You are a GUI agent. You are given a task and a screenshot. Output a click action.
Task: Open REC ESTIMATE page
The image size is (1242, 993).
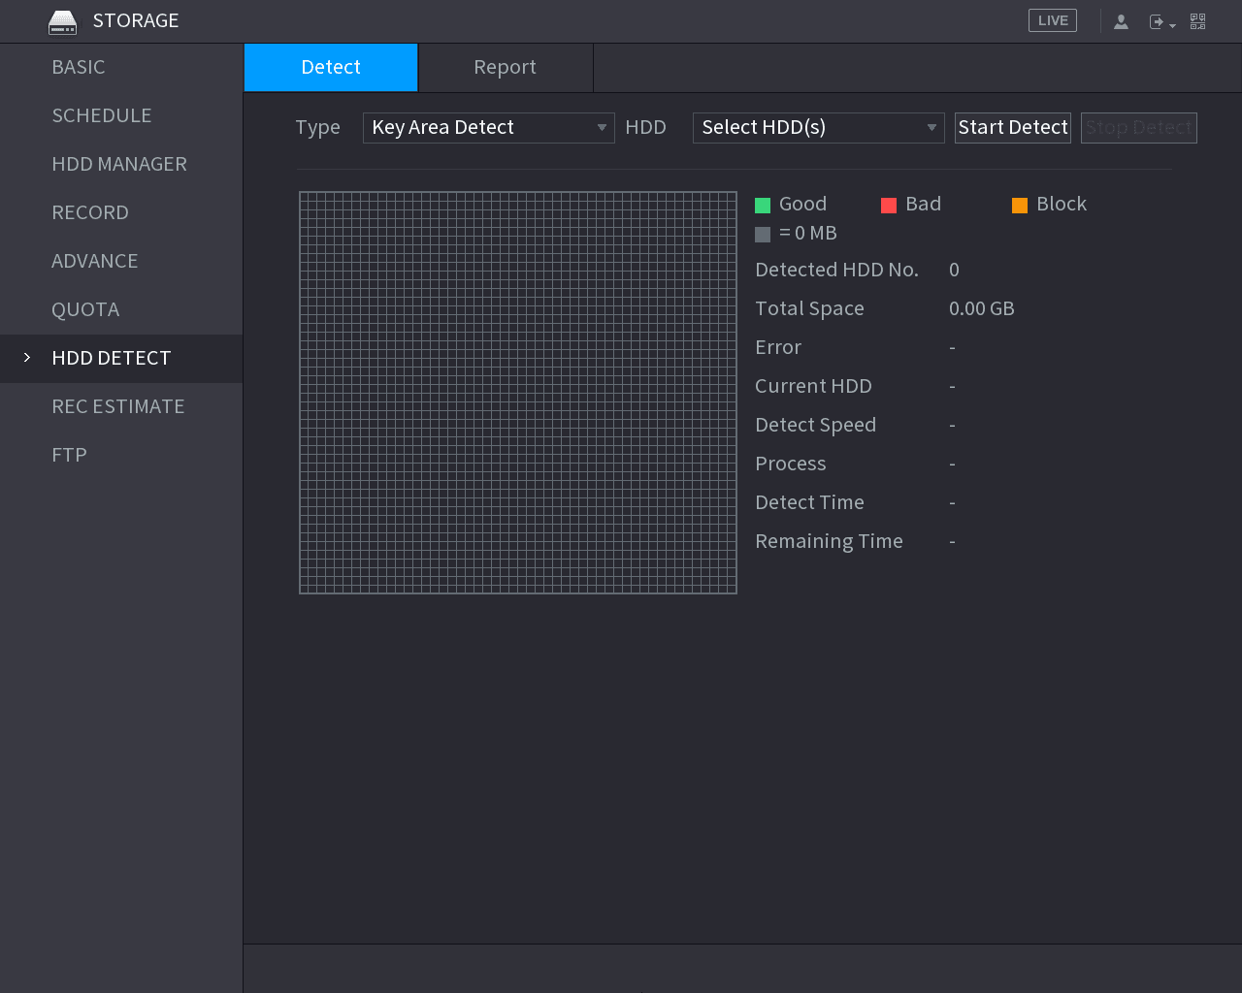coord(121,406)
